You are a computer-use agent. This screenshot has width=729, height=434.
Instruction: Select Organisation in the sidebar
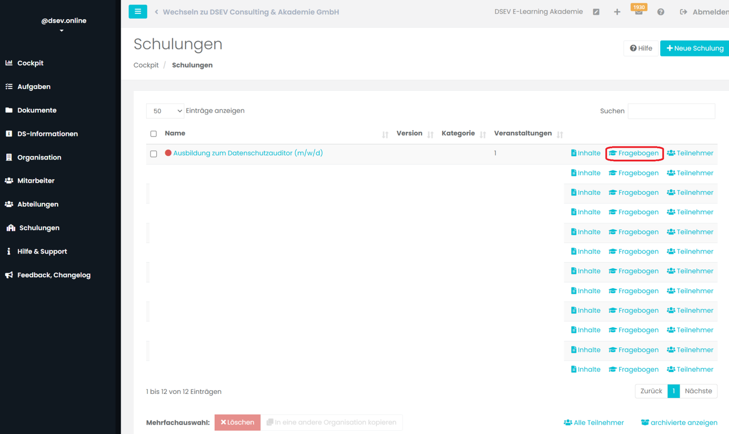pyautogui.click(x=33, y=157)
